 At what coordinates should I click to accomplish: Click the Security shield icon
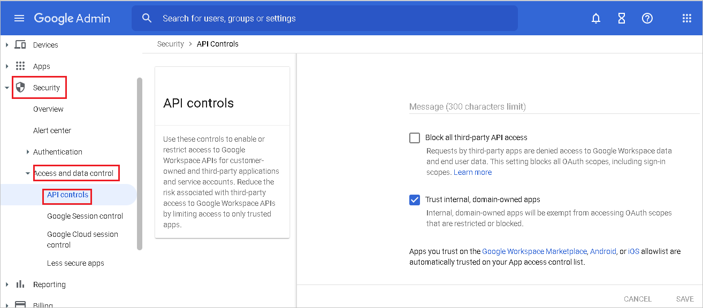click(x=20, y=87)
